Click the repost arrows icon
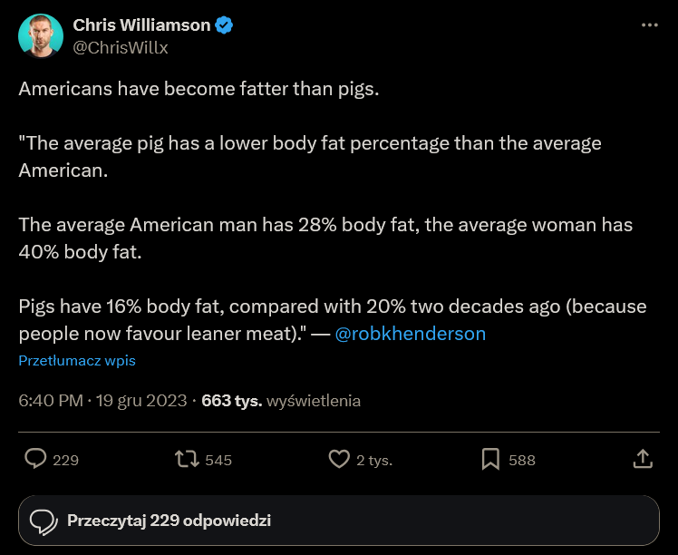The width and height of the screenshot is (678, 555). pos(187,459)
